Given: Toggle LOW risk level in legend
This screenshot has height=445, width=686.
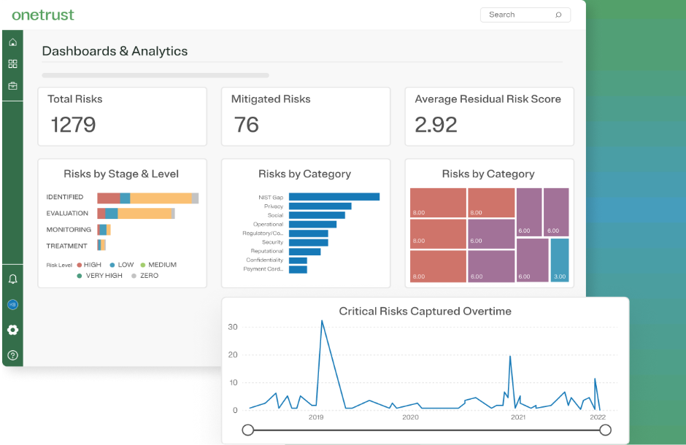Looking at the screenshot, I should tap(121, 265).
